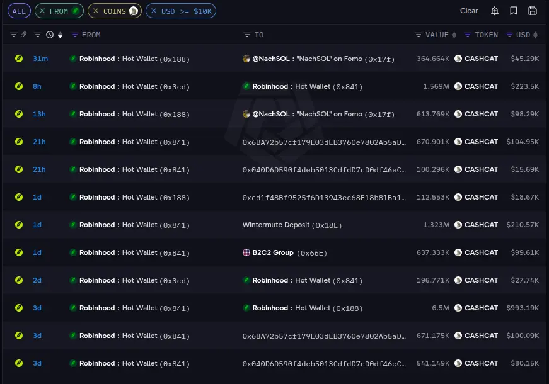The height and width of the screenshot is (384, 549).
Task: Open Wintermute Deposit (0x18E) recipient
Action: [292, 225]
